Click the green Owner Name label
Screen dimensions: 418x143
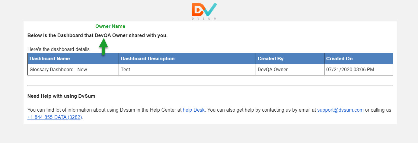110,26
